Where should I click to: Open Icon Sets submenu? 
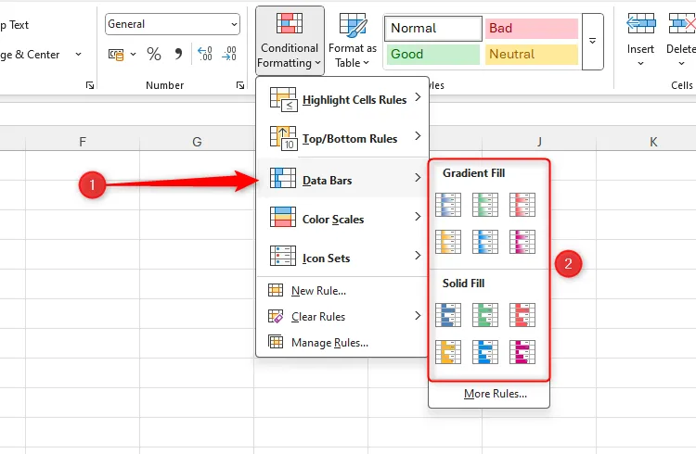pyautogui.click(x=342, y=258)
